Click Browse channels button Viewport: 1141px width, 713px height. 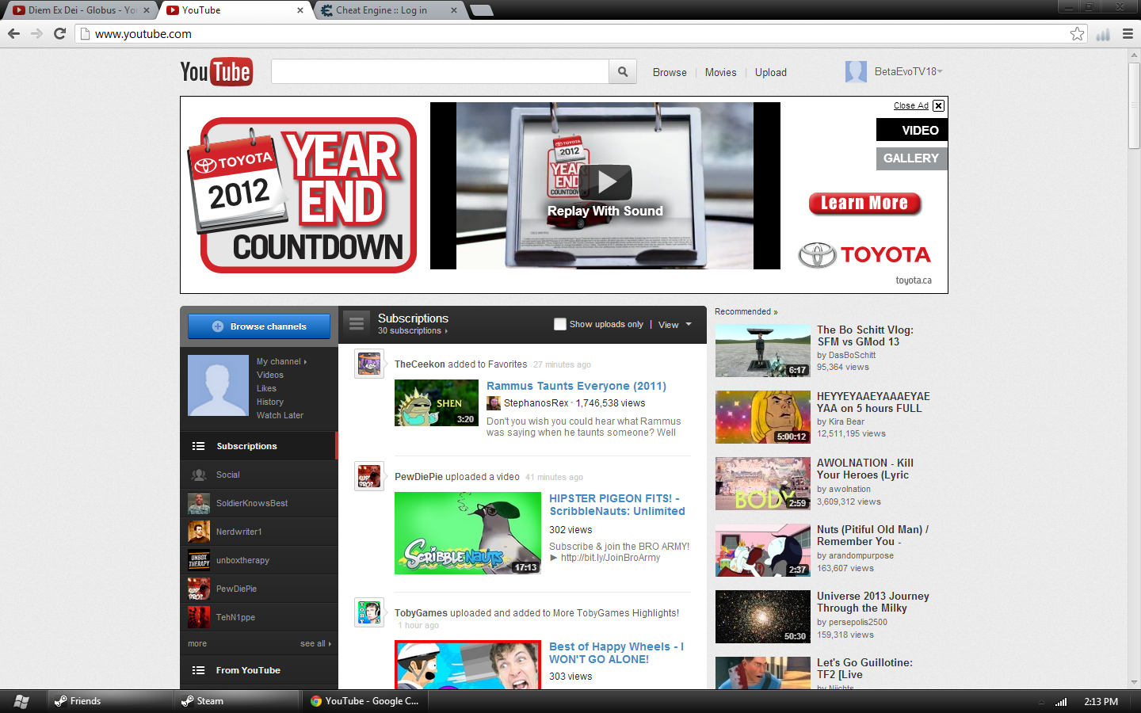coord(259,326)
